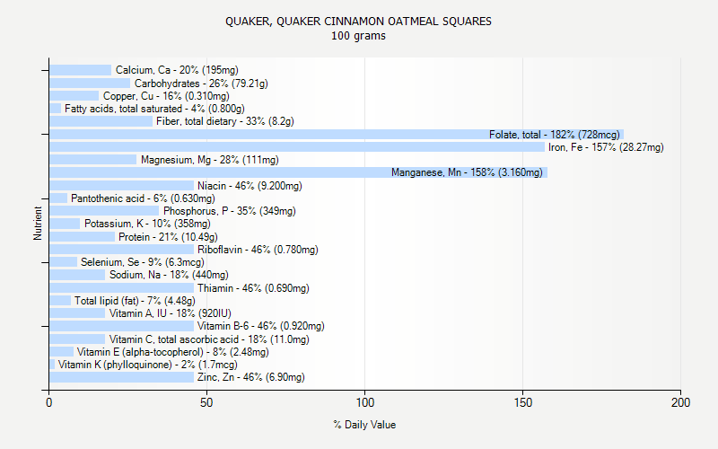This screenshot has width=718, height=449.
Task: Click the Riboflavin - 46% label
Action: click(258, 250)
